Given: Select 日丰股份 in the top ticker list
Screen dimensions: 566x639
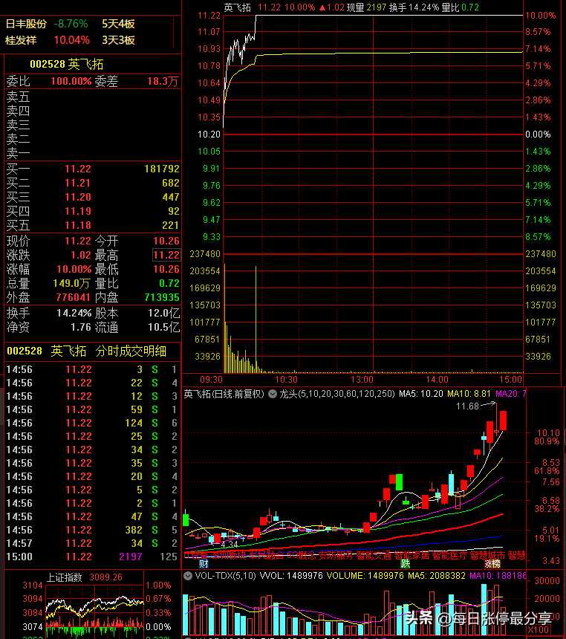Looking at the screenshot, I should [x=26, y=24].
